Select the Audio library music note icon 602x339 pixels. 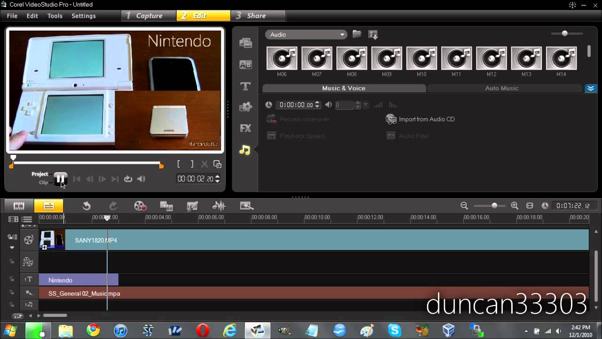coord(245,150)
